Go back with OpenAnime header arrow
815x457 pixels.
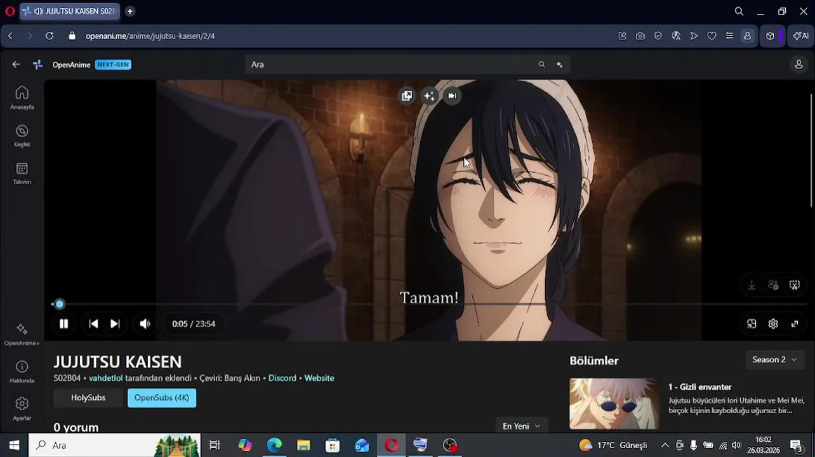tap(16, 64)
